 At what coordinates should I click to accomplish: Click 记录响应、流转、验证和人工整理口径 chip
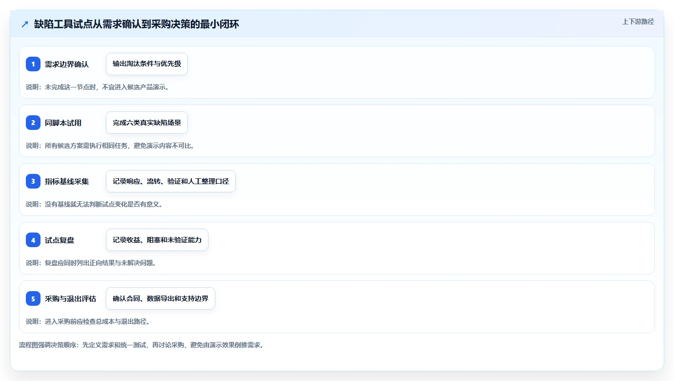coord(171,181)
